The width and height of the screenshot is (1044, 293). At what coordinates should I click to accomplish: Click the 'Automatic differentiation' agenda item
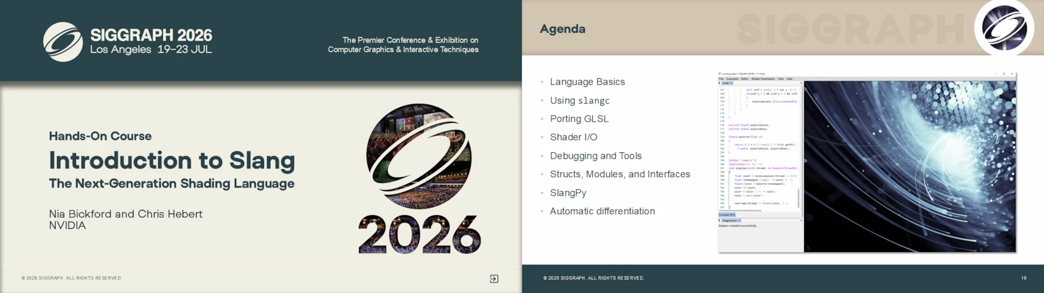click(603, 211)
